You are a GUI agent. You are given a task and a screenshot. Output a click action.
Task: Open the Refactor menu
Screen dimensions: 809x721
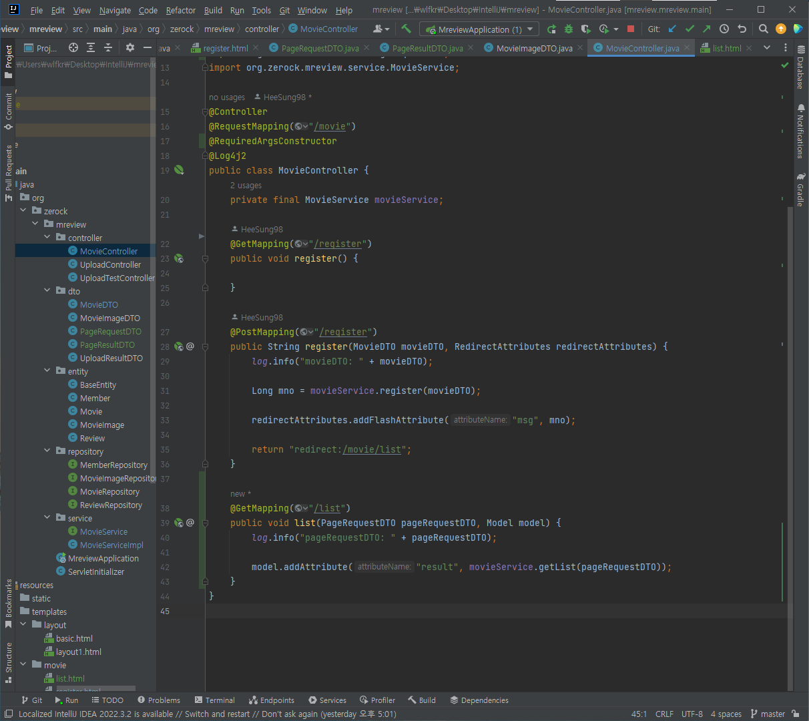(x=181, y=10)
